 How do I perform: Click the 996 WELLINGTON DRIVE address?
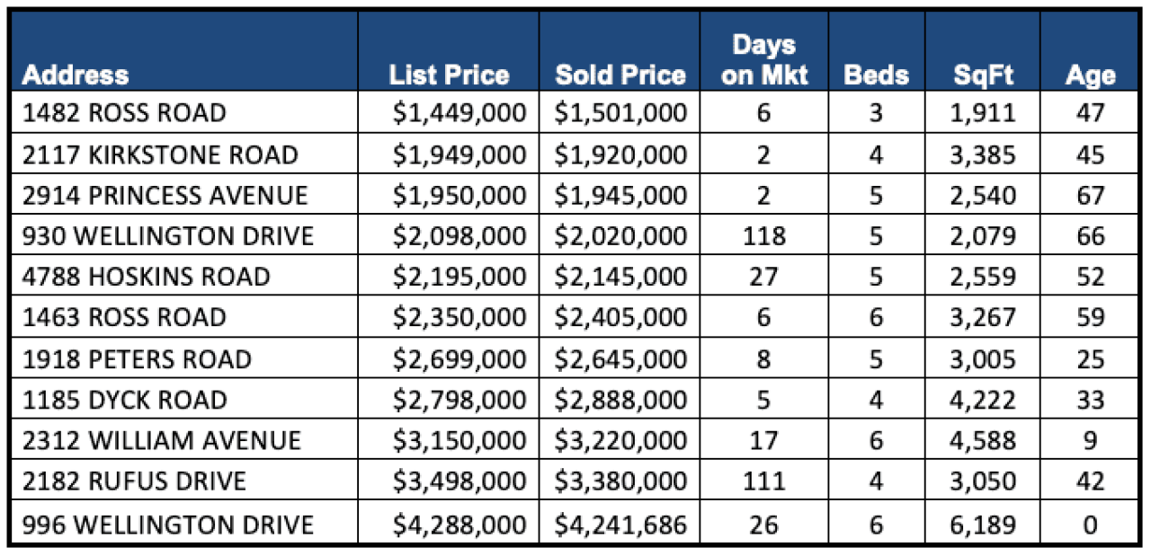point(168,524)
